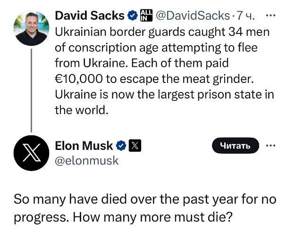Image resolution: width=287 pixels, height=231 pixels.
Task: Click the verified badge beside David Sacks
Action: [133, 16]
